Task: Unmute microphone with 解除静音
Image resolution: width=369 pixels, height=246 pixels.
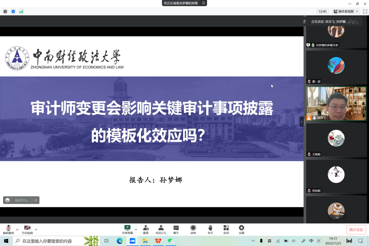Action: coord(8,228)
